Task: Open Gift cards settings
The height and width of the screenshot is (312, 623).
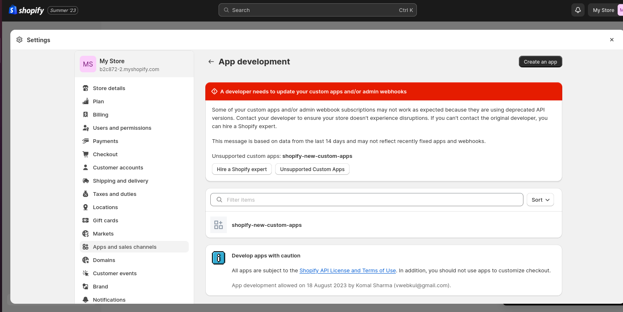Action: 134,220
